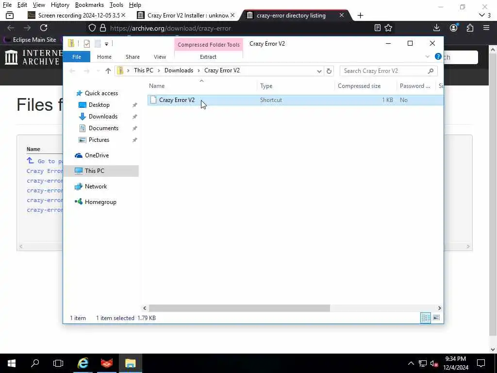Open Desktop in the navigation pane

pos(99,105)
